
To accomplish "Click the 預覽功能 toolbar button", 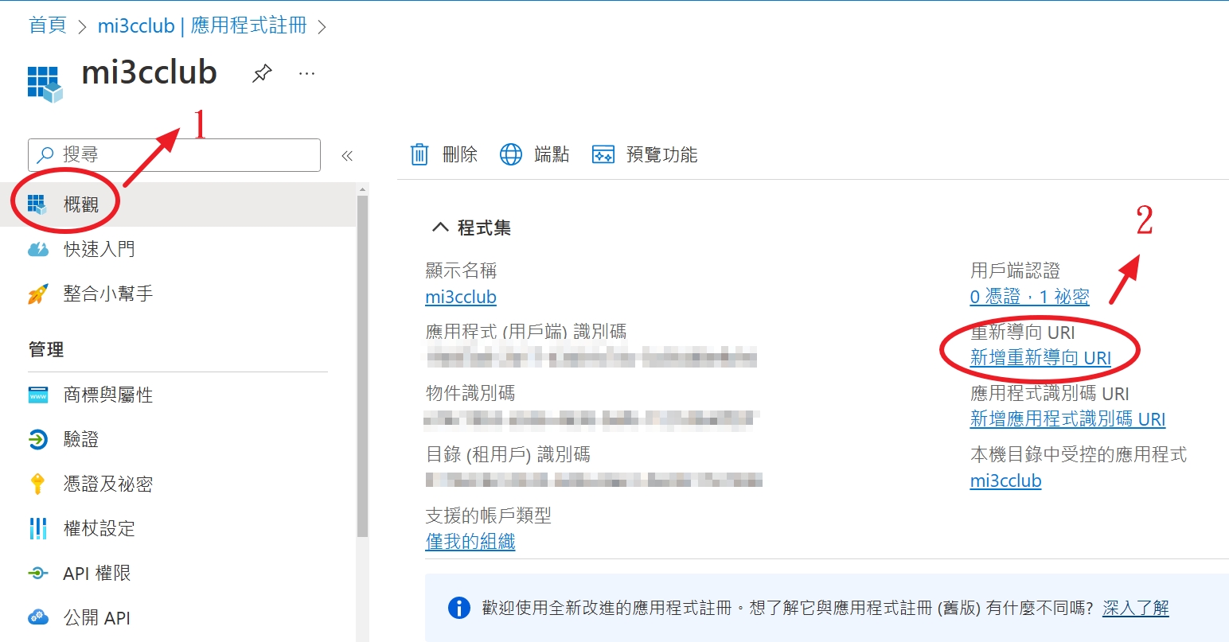I will click(645, 154).
